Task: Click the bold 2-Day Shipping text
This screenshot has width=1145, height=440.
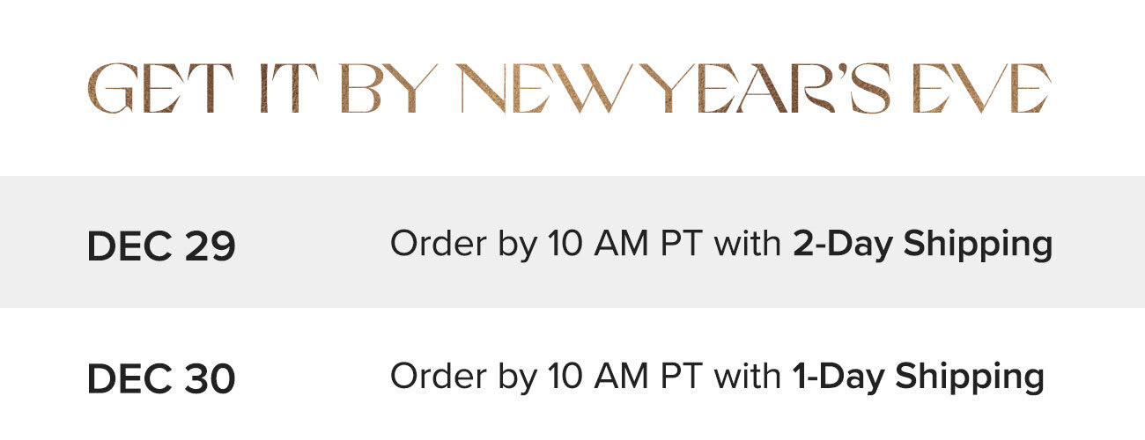Action: pyautogui.click(x=922, y=245)
